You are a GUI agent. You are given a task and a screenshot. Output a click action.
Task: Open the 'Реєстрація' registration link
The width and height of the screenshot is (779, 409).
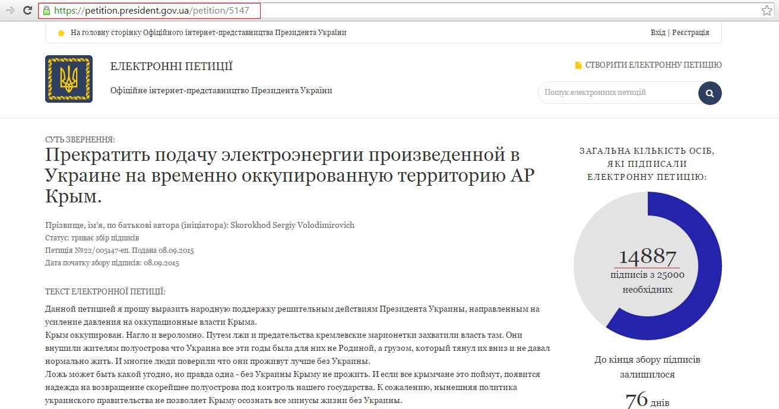(691, 33)
